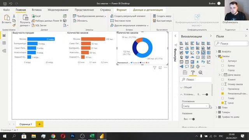This screenshot has width=249, height=140.
Task: Expand the Общий format section
Action: pyautogui.click(x=181, y=87)
